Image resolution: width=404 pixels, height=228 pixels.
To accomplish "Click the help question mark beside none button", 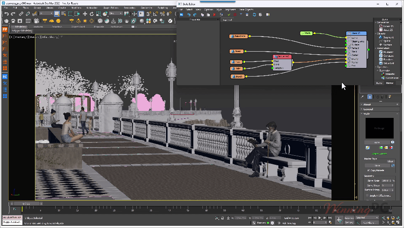I will [x=392, y=142].
